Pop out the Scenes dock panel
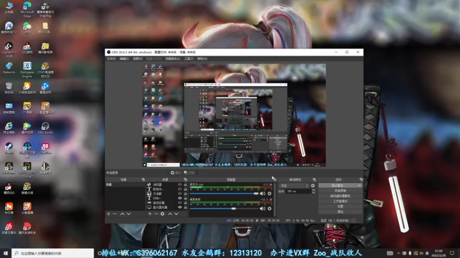 point(143,179)
